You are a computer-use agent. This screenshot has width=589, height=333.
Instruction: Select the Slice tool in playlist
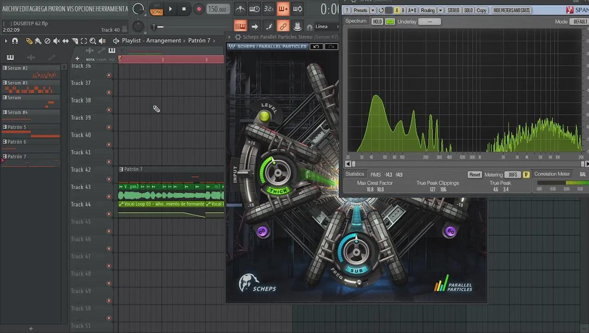(x=75, y=41)
